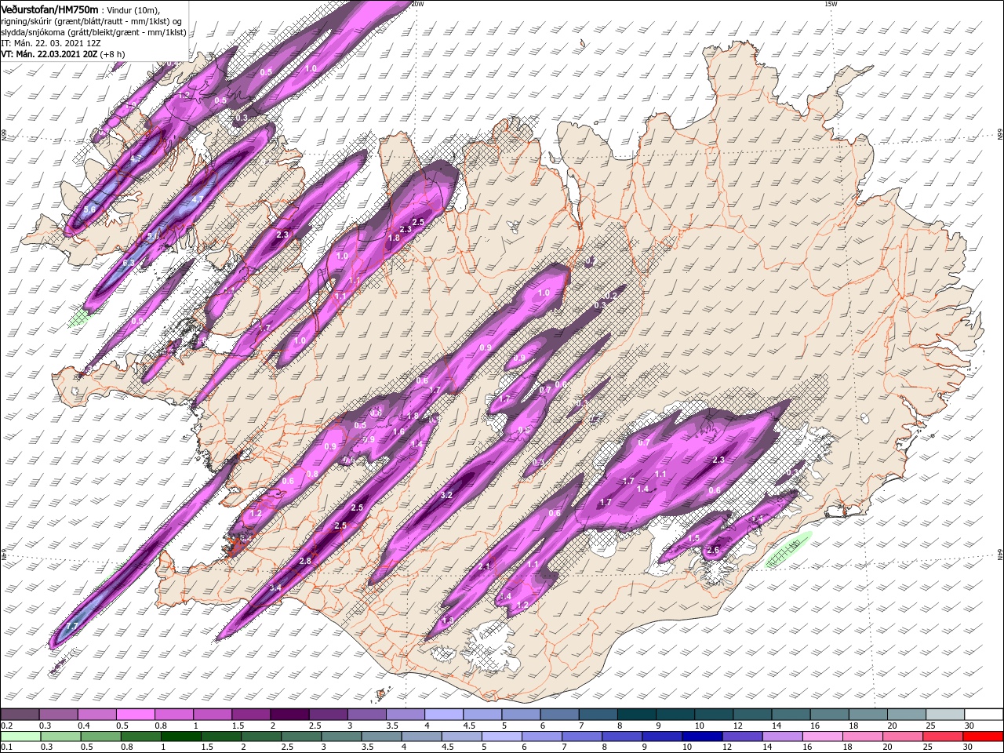The width and height of the screenshot is (1004, 753).
Task: Click the 0.1 label in bottom legend row
Action: [6, 748]
